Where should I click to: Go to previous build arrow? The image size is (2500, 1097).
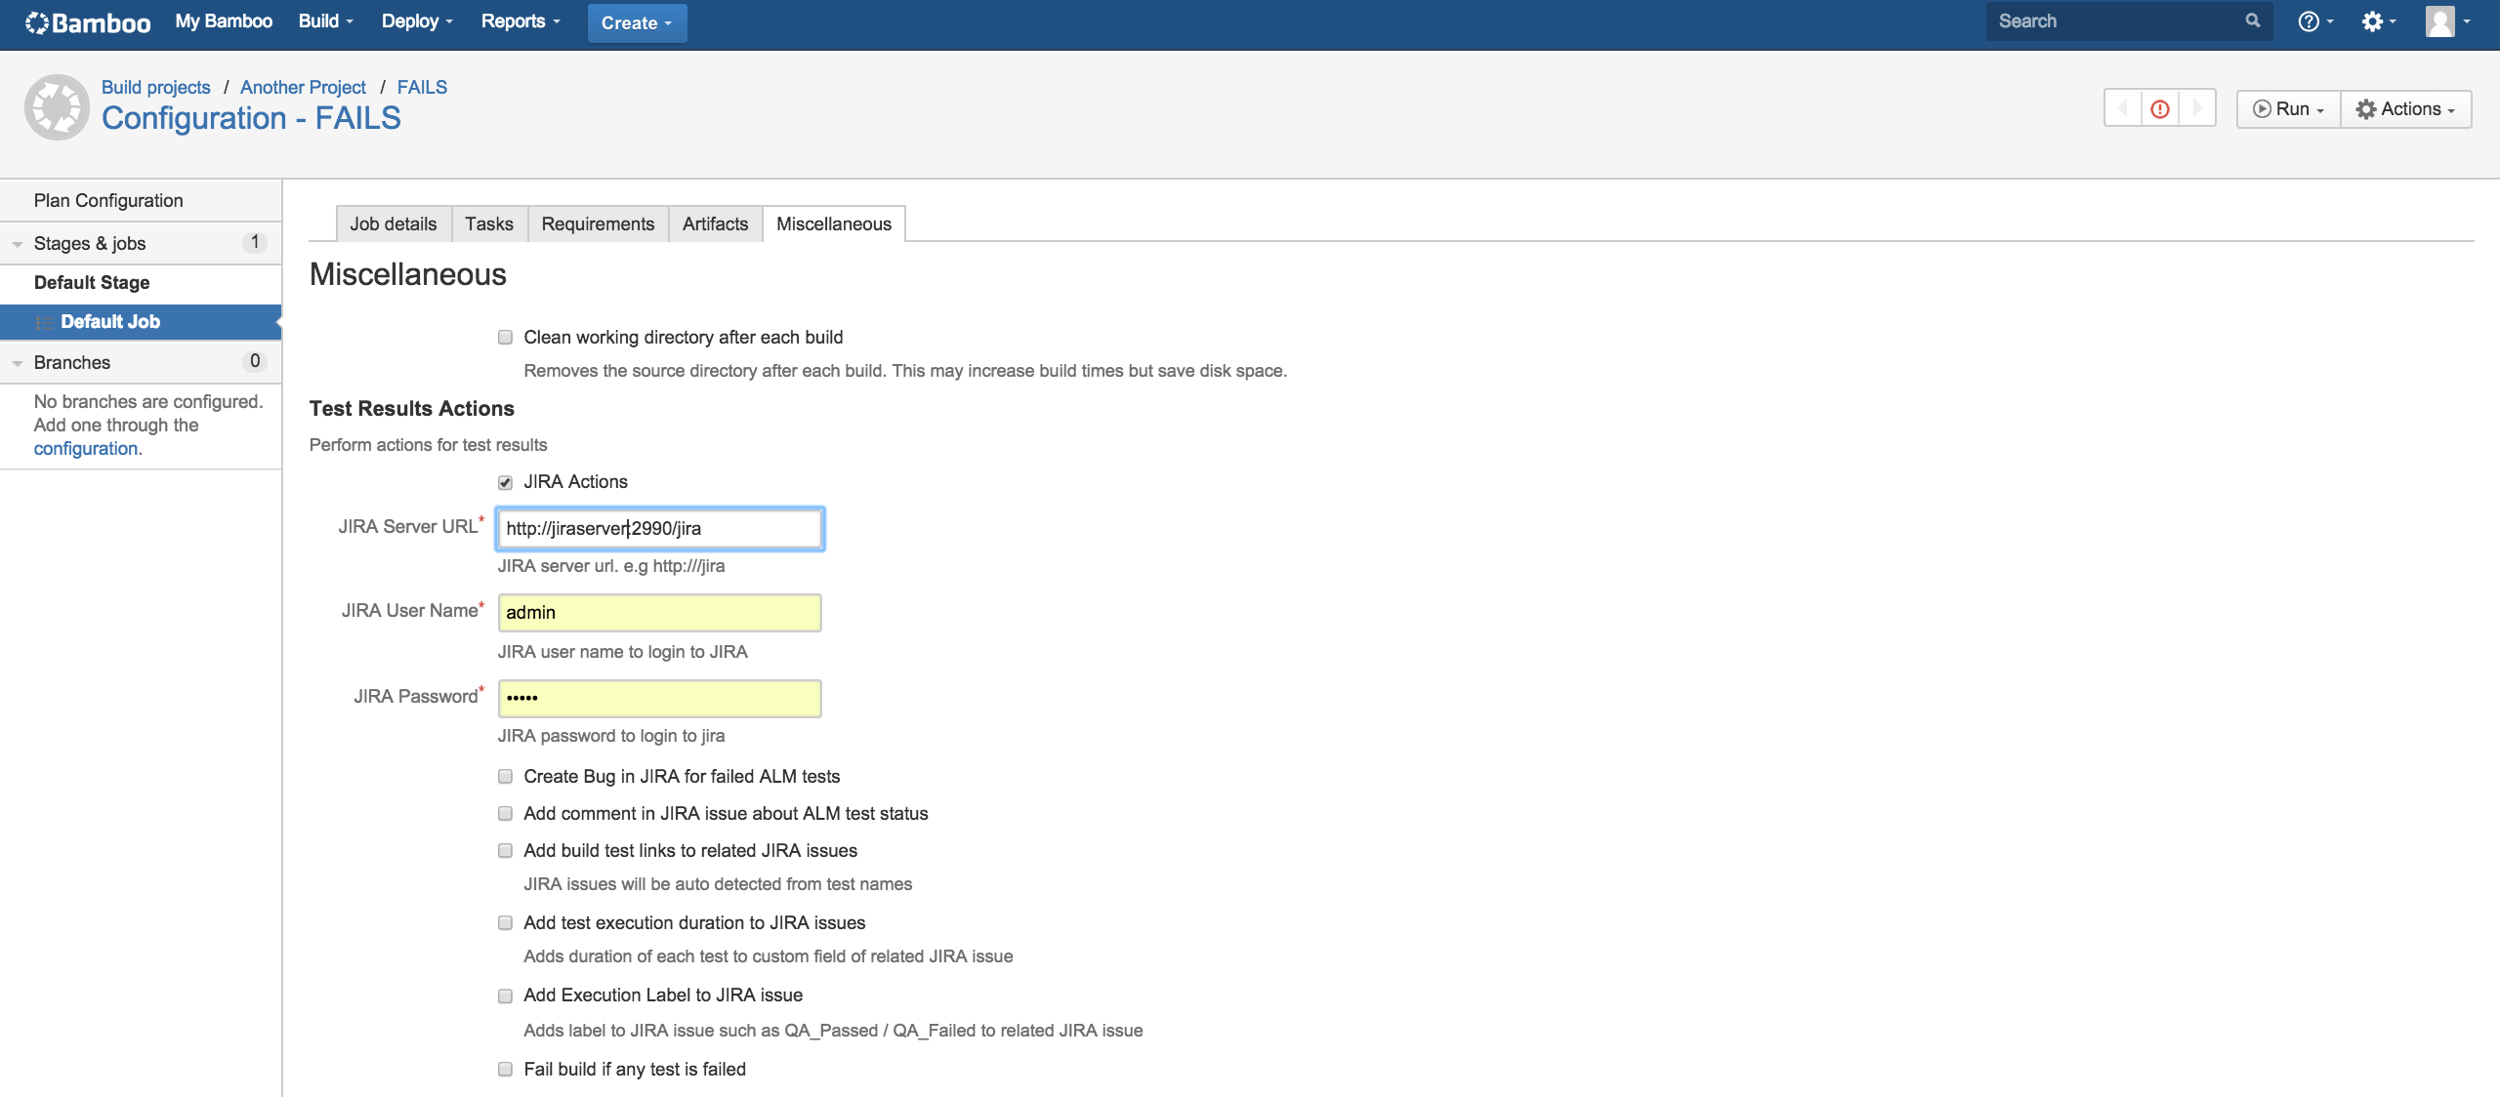click(2123, 108)
